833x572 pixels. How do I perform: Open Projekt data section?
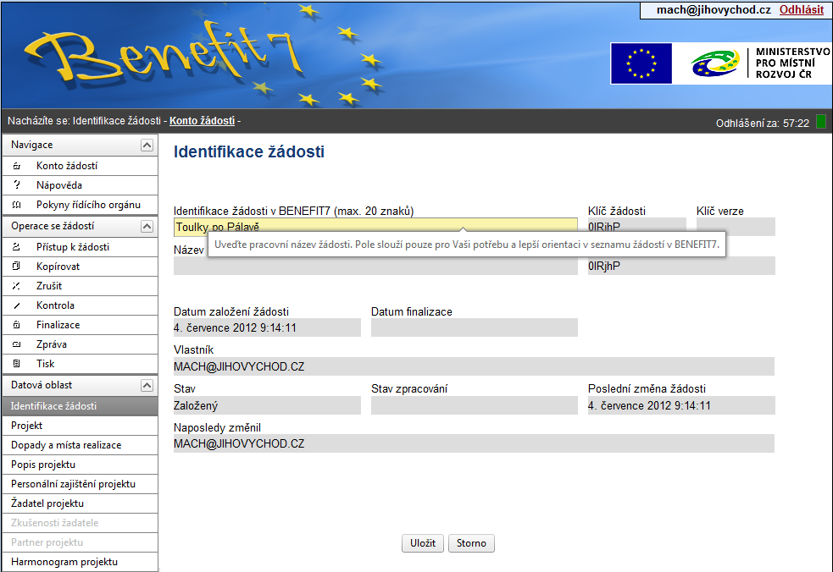pos(81,426)
